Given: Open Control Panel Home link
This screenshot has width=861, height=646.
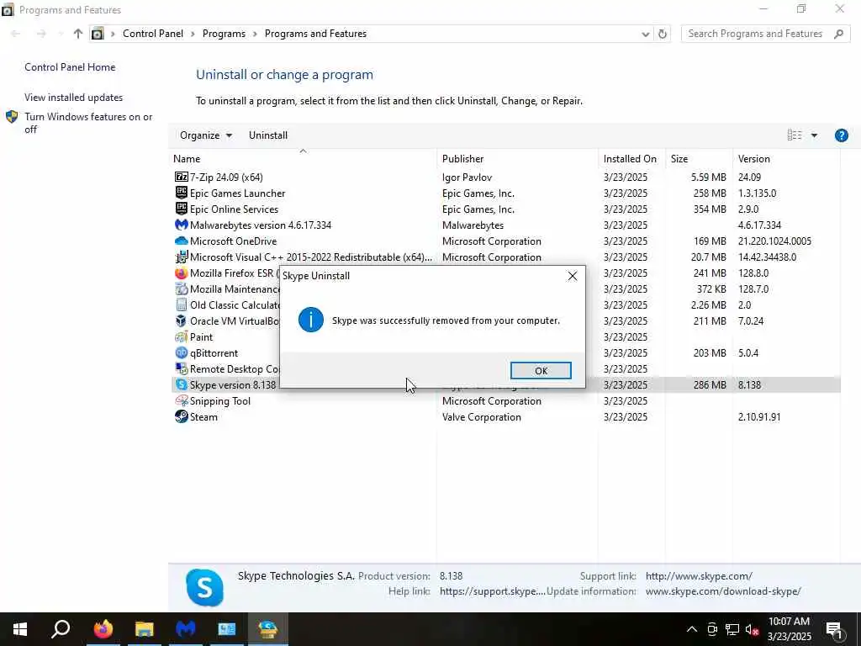Looking at the screenshot, I should 70,67.
